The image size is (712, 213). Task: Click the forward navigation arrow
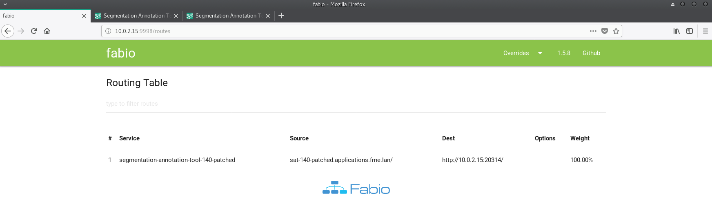(x=21, y=31)
